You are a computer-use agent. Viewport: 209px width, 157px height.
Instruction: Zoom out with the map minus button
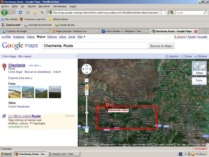pos(87,131)
